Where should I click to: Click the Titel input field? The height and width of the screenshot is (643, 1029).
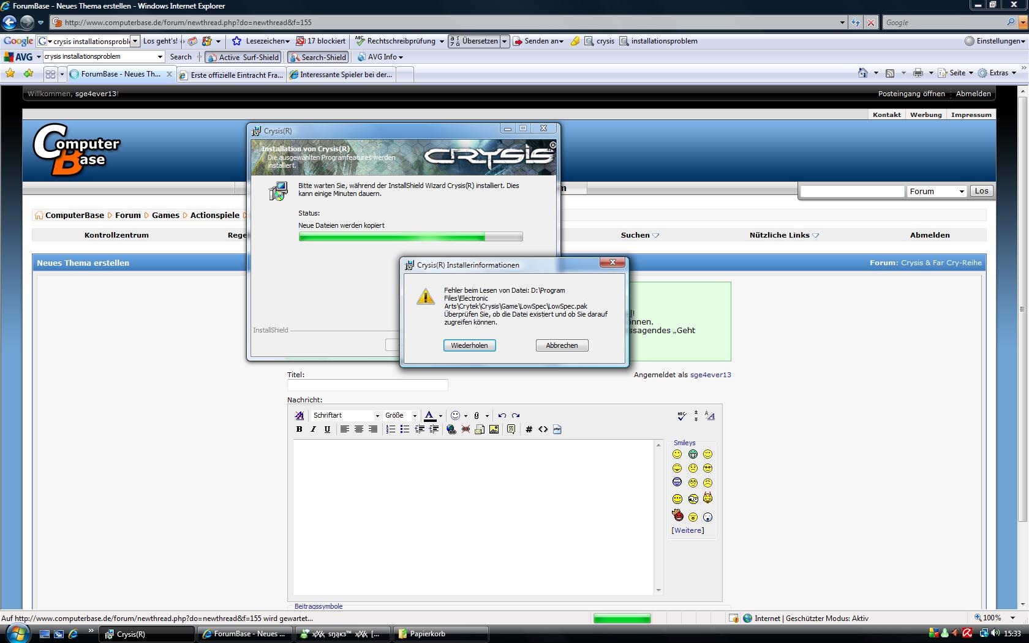click(367, 385)
